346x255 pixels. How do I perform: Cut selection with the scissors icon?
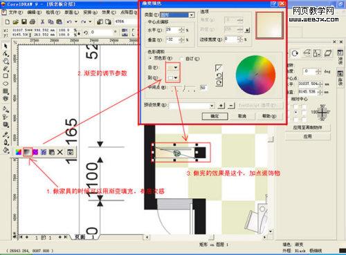42,22
